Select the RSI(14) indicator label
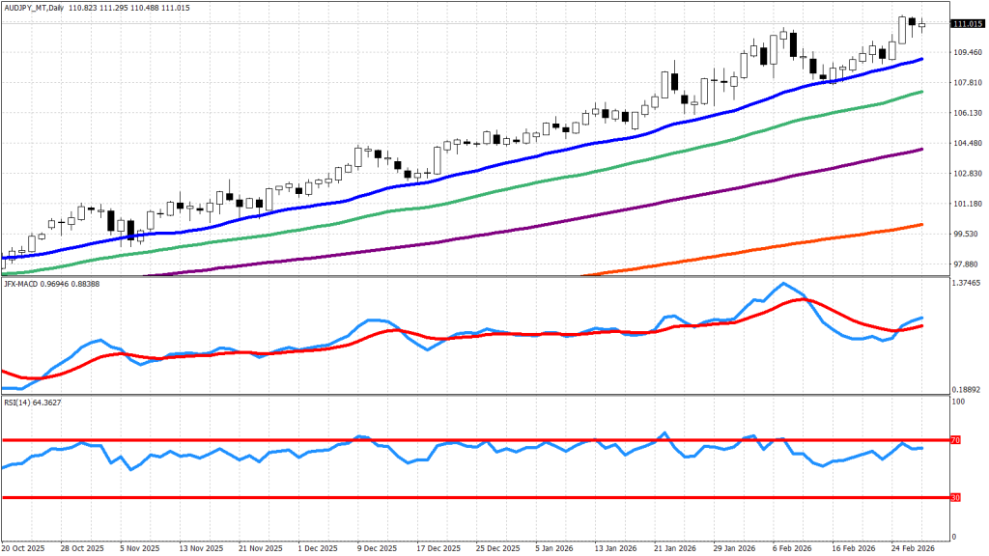The height and width of the screenshot is (556, 989). tap(19, 401)
